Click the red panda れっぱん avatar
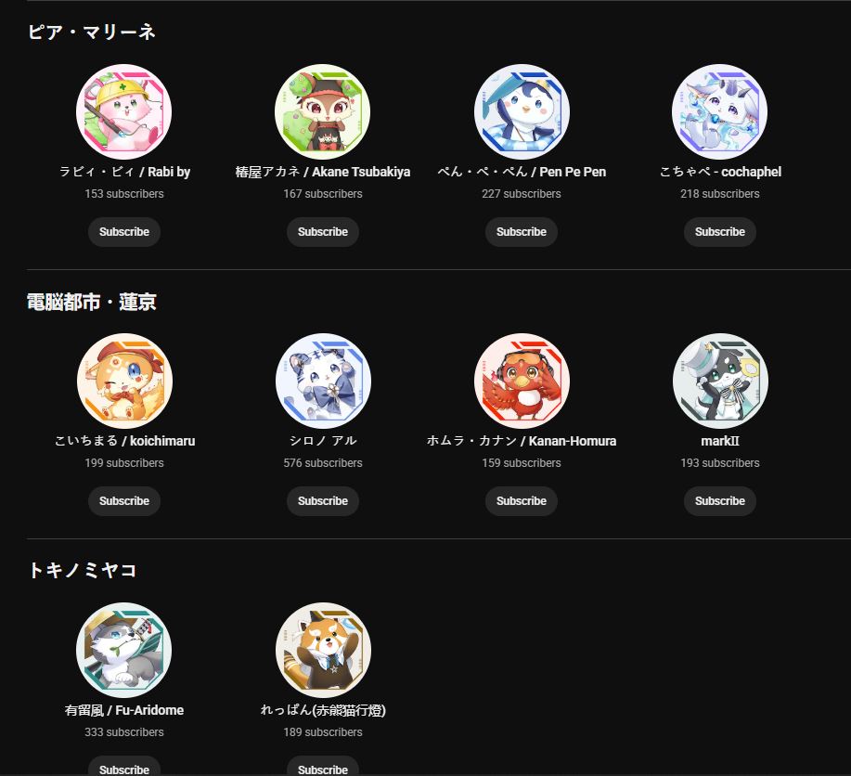This screenshot has width=851, height=776. pos(323,650)
